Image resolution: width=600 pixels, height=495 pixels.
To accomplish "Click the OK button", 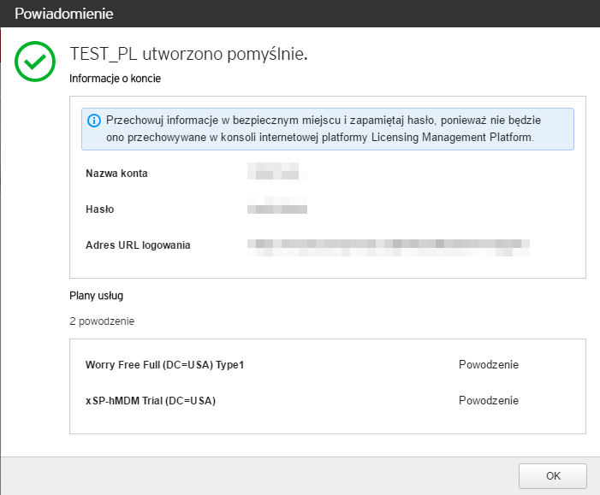I will tap(552, 475).
